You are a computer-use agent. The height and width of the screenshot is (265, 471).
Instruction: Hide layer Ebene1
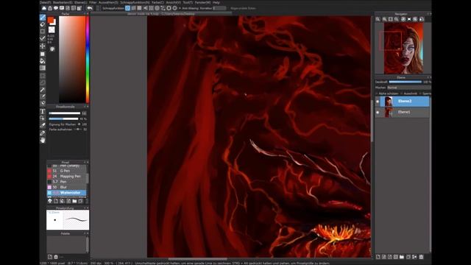(378, 113)
